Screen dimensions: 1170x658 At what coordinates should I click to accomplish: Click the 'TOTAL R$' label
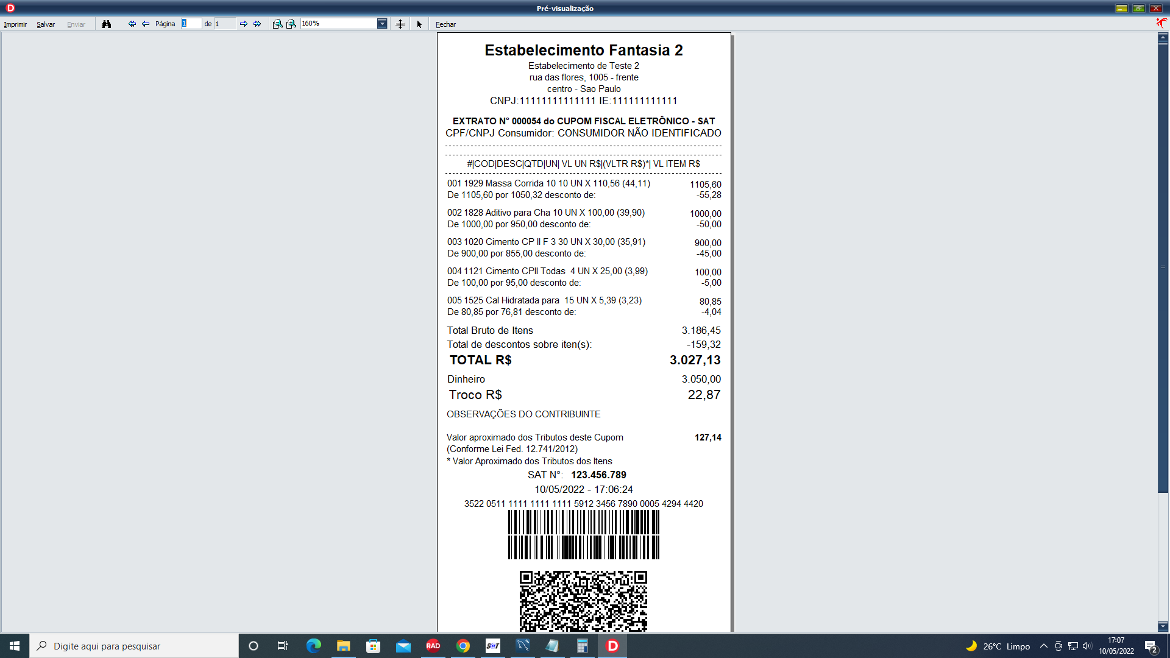(480, 360)
